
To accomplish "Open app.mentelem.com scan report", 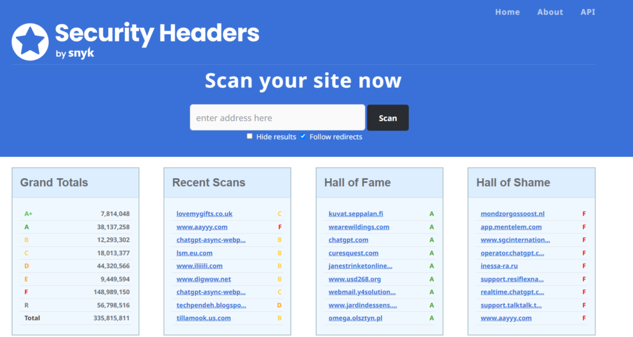I will 511,227.
